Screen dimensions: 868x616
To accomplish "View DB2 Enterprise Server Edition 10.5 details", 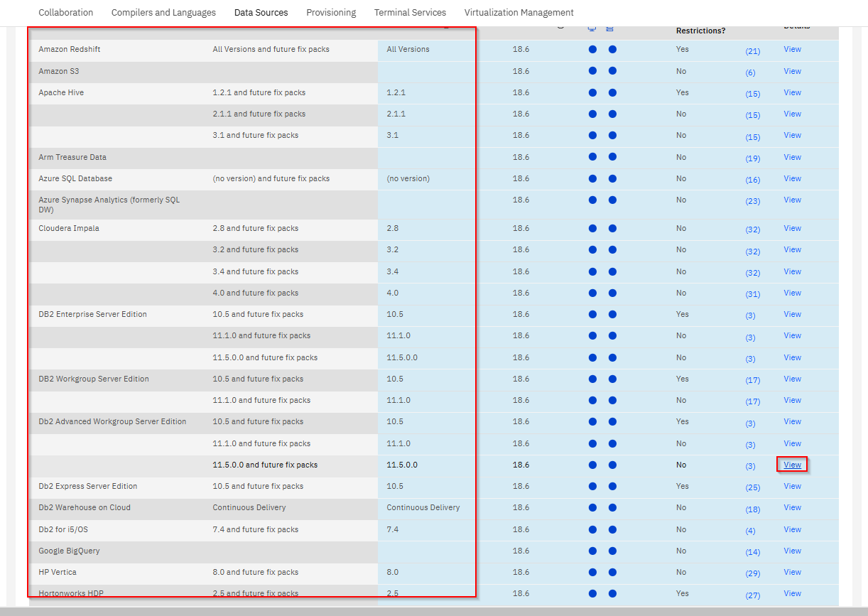I will (792, 314).
